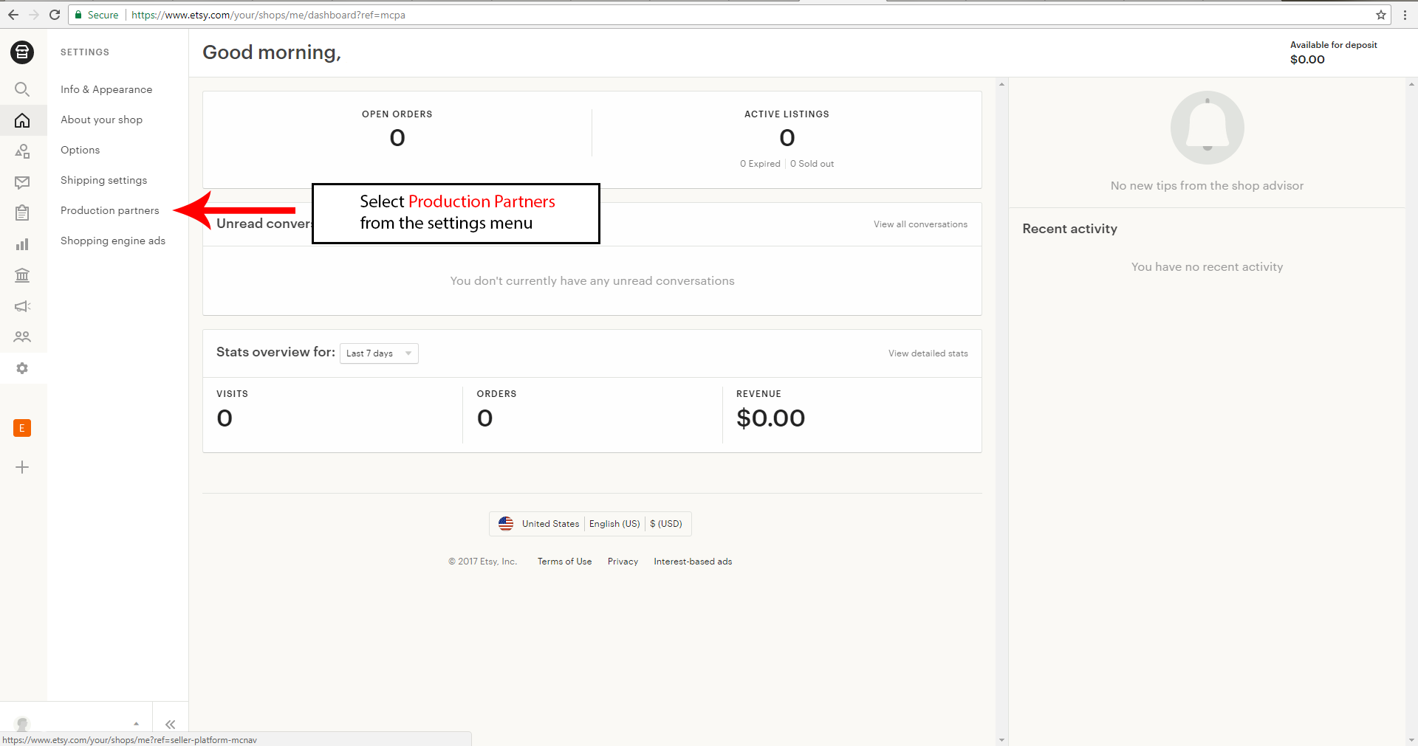
Task: Open Shopping engine ads settings
Action: coord(113,241)
